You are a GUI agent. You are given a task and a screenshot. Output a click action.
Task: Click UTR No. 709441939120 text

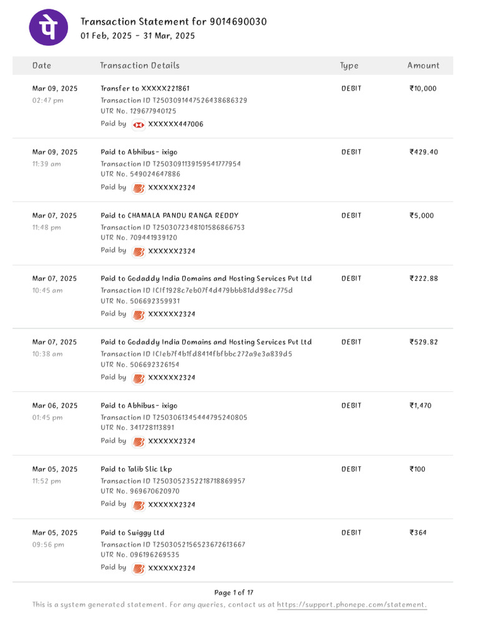[138, 238]
